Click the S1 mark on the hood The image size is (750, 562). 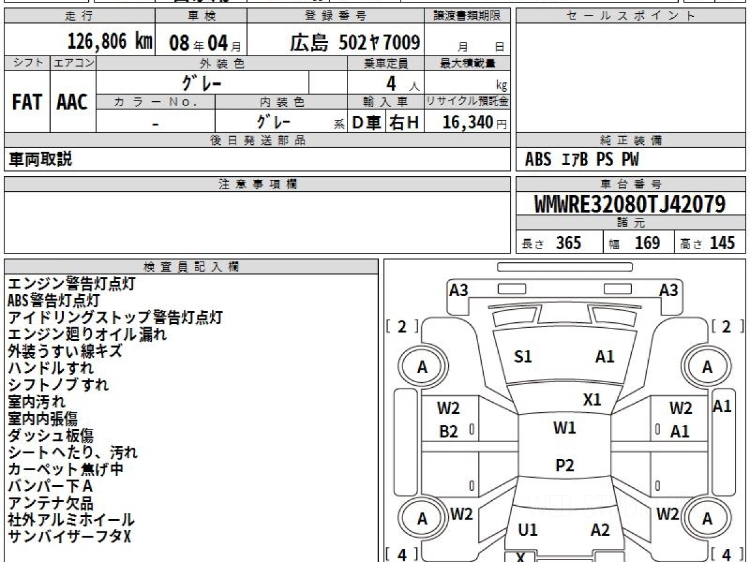523,357
